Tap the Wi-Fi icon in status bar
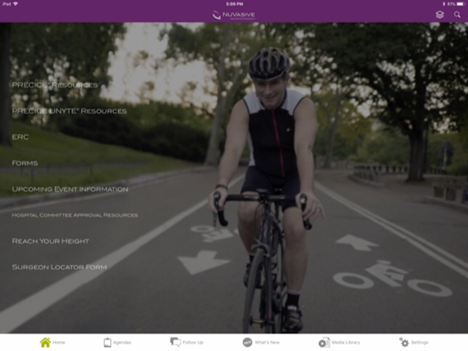468x351 pixels. (15, 4)
